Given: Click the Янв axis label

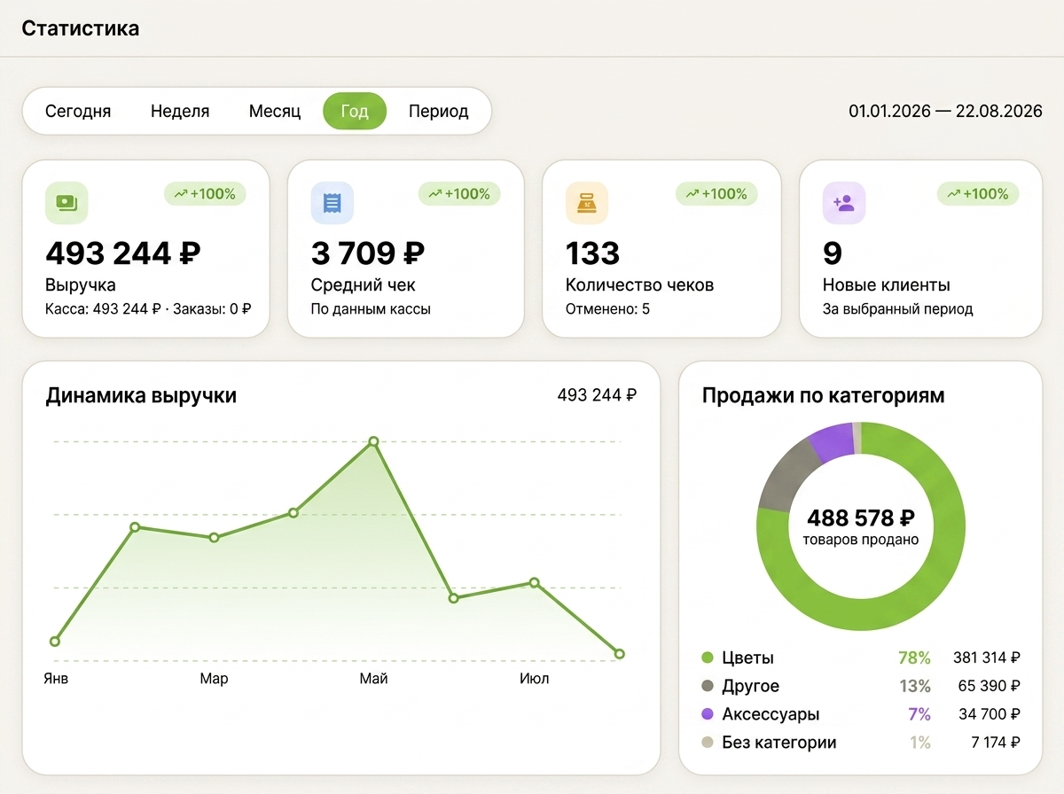Looking at the screenshot, I should [x=56, y=679].
